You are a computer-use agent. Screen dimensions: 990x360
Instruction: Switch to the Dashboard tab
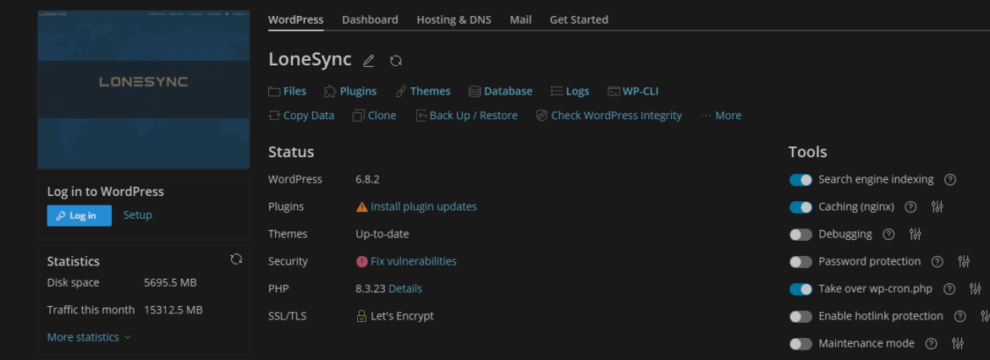tap(370, 19)
